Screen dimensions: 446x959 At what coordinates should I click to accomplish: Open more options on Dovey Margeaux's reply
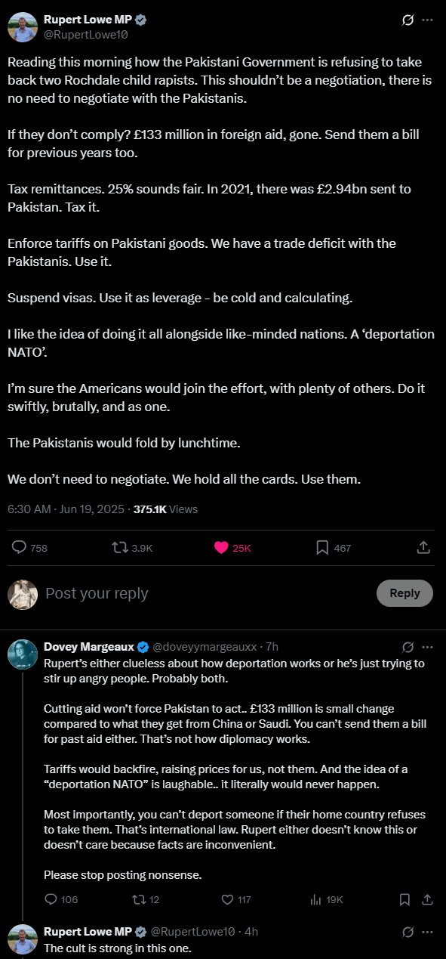[428, 647]
